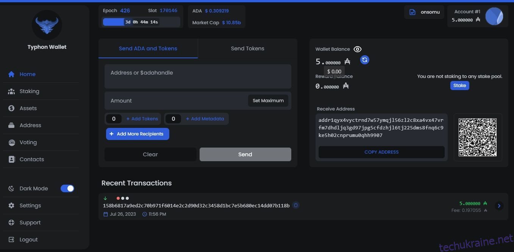The height and width of the screenshot is (252, 514).
Task: Click the metadata count box showing 0
Action: coord(173,119)
